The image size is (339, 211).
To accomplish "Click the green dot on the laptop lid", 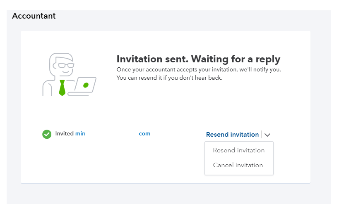I will click(86, 85).
